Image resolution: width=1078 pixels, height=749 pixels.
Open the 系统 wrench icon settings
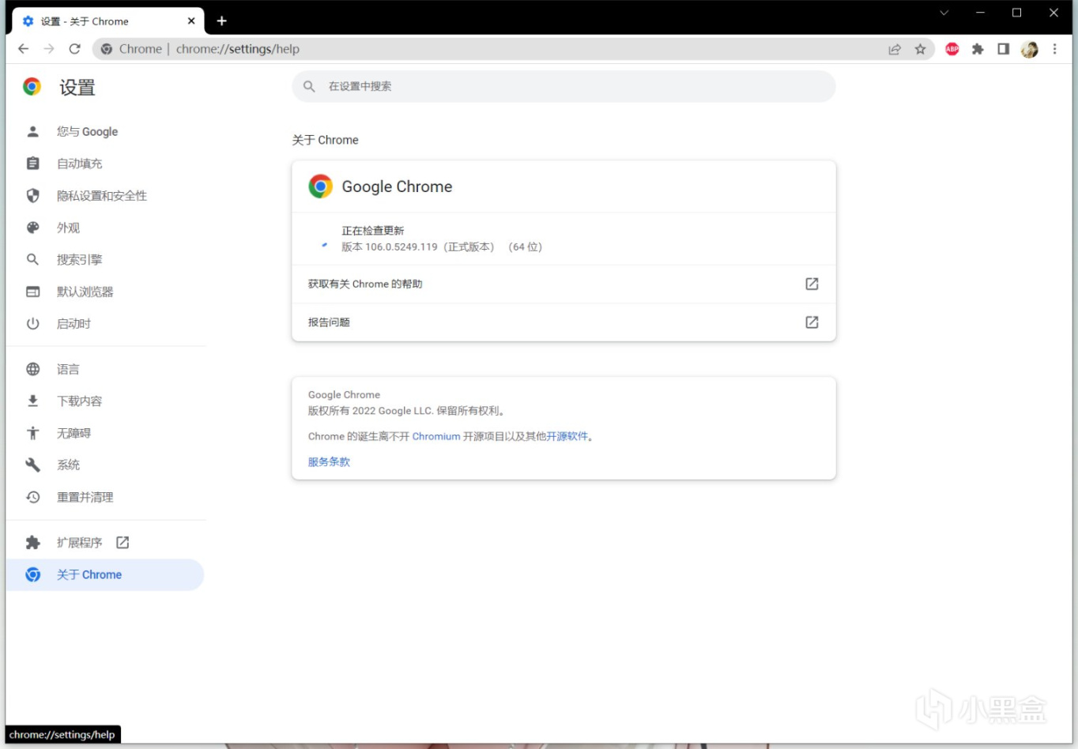[x=32, y=465]
